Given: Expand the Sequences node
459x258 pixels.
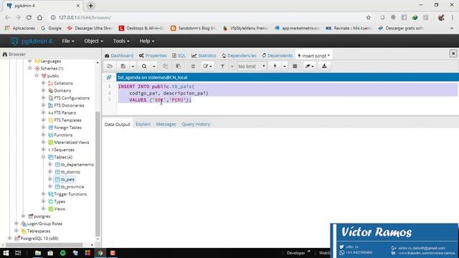Looking at the screenshot, I should pos(43,150).
